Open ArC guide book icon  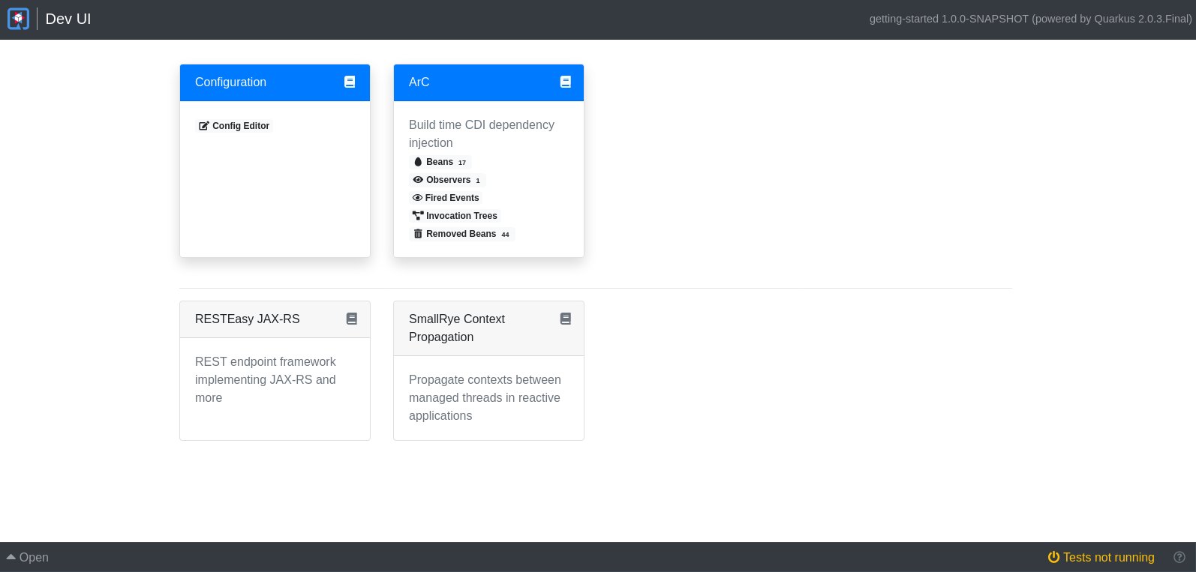coord(566,82)
